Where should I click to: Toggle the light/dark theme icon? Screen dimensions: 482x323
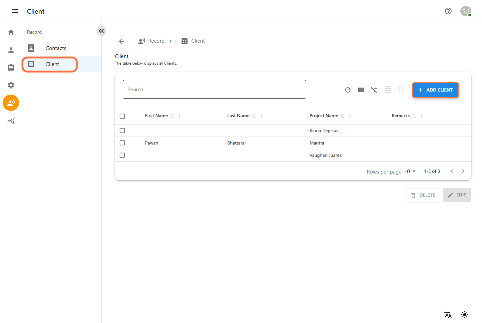click(465, 315)
